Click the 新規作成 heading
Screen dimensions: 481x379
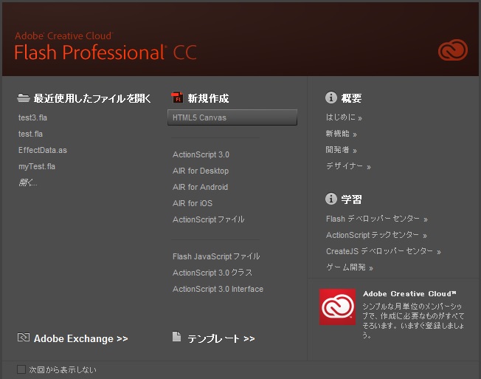pos(208,98)
